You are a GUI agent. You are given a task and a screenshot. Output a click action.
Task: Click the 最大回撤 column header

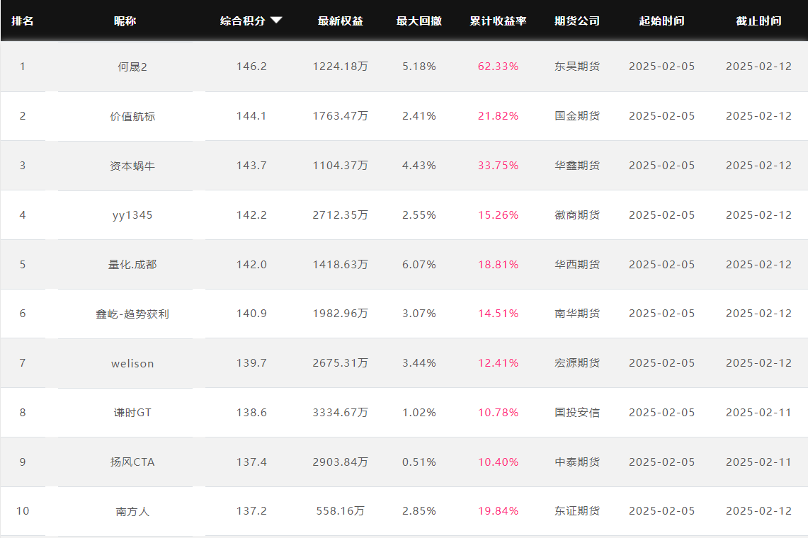[419, 21]
